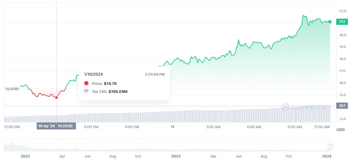Screen dimensions: 355x164
Task: Click the red hover marker on the chart line
Action: pyautogui.click(x=57, y=97)
